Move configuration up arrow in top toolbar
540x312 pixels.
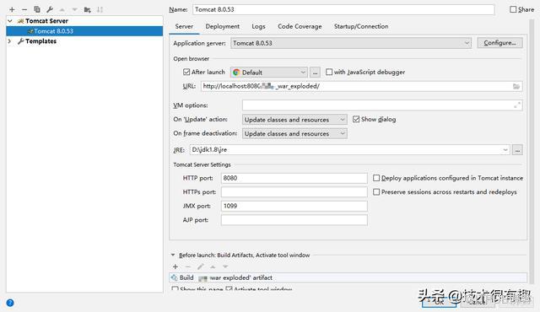(62, 9)
